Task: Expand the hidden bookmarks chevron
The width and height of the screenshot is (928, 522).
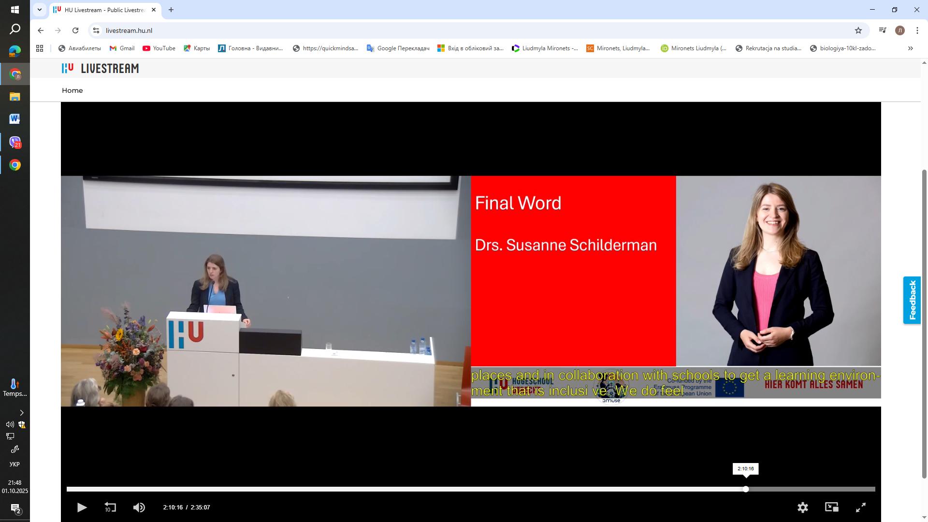Action: [x=910, y=48]
